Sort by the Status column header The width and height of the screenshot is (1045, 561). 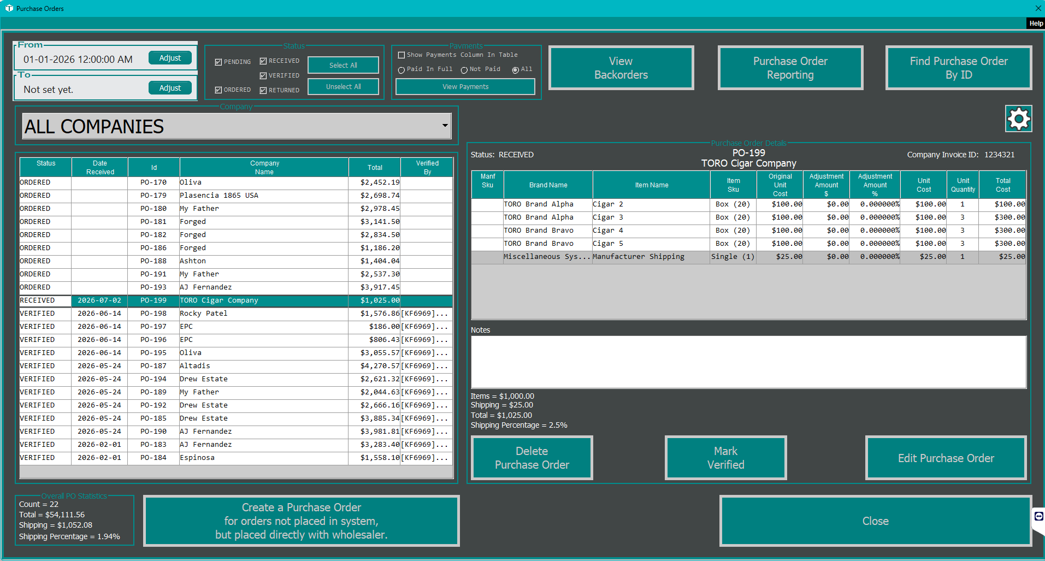[x=46, y=167]
